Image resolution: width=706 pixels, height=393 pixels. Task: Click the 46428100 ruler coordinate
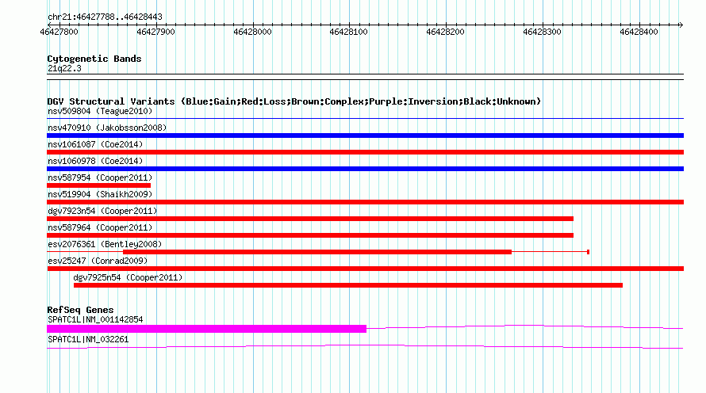coord(348,32)
